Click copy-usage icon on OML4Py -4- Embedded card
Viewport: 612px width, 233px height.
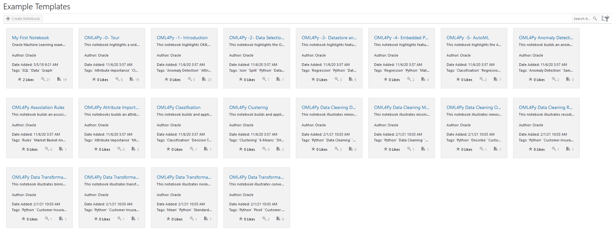pos(423,79)
